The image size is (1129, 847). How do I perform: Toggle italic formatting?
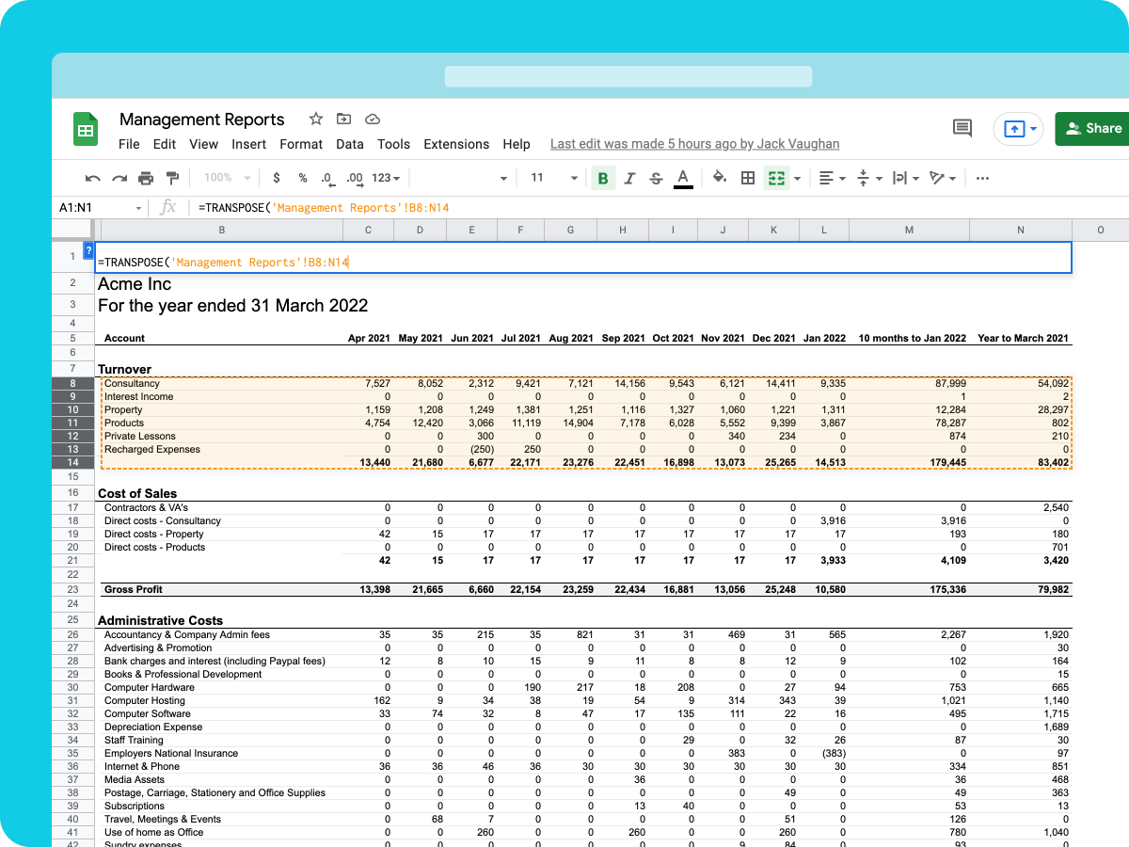point(629,178)
